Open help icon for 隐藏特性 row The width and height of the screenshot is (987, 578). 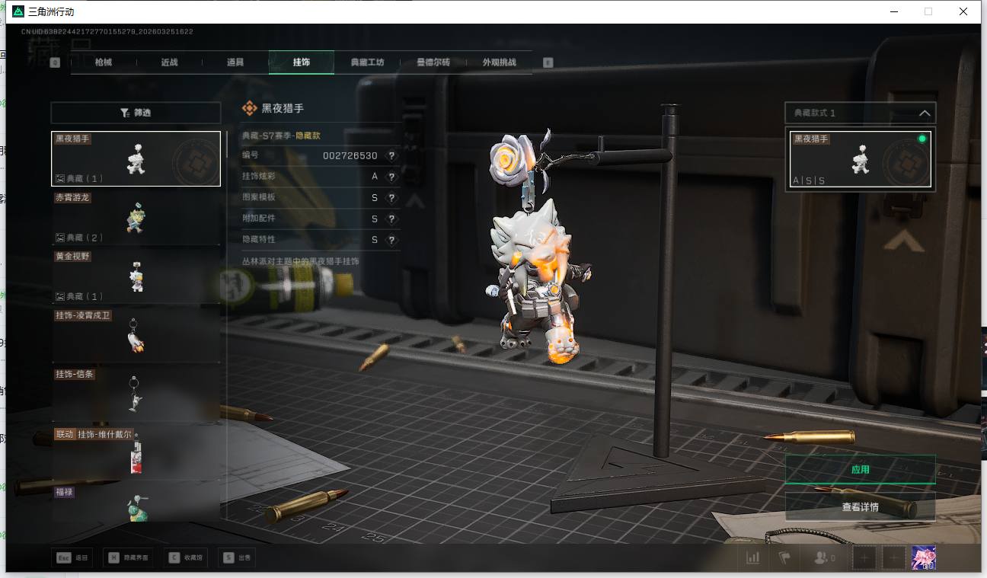tap(391, 240)
